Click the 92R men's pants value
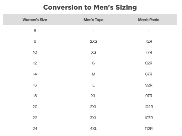This screenshot has height=136, width=182. pos(149,85)
